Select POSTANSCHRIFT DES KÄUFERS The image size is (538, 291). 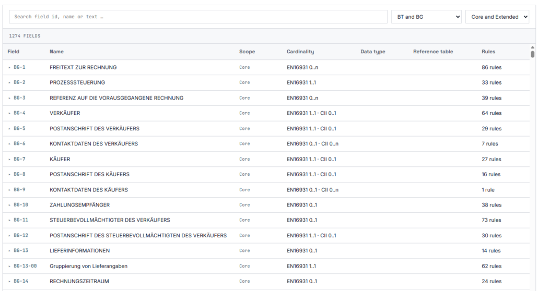coord(89,174)
